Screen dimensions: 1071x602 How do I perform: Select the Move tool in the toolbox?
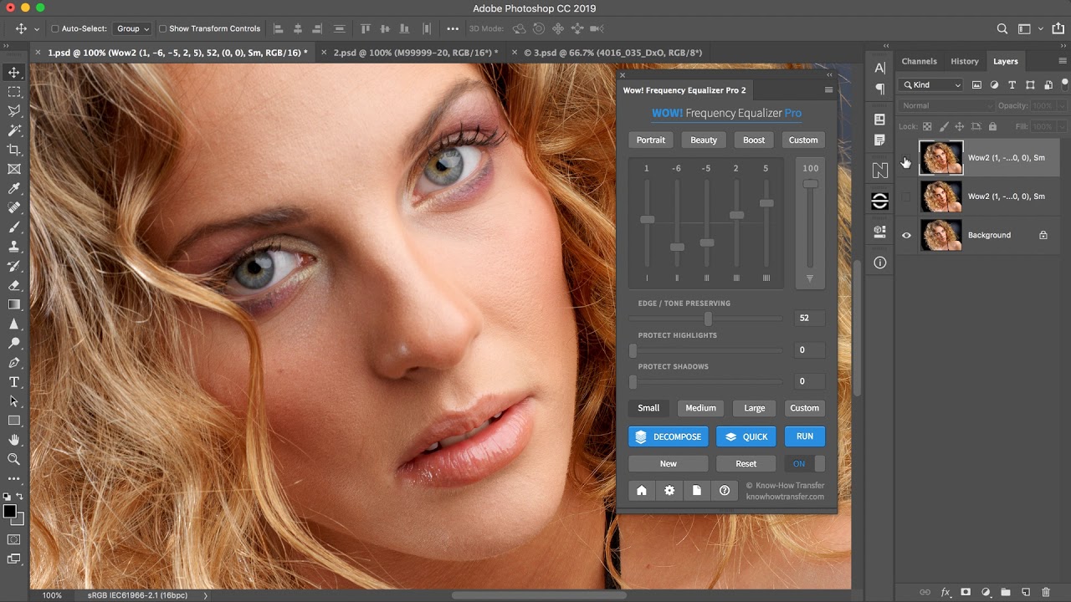(14, 72)
